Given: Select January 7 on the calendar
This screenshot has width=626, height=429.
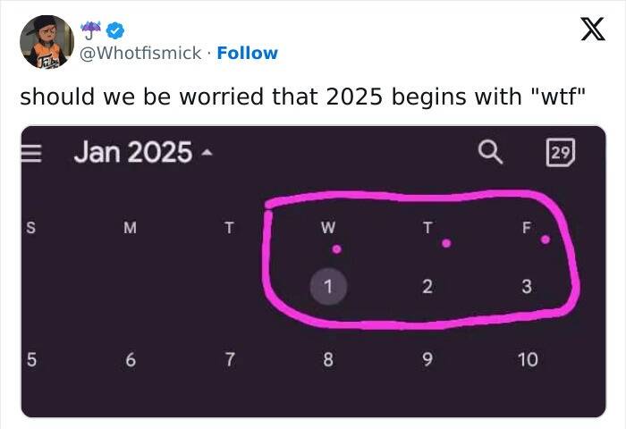Looking at the screenshot, I should click(x=229, y=360).
